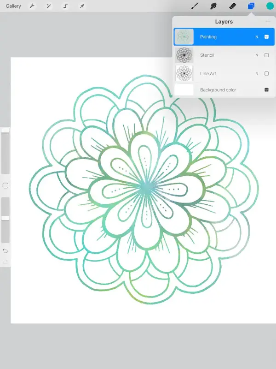Select the Paint brush tool
The image size is (276, 369).
click(x=194, y=6)
